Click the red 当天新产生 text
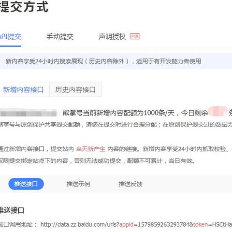The image size is (232, 232). tap(90, 149)
